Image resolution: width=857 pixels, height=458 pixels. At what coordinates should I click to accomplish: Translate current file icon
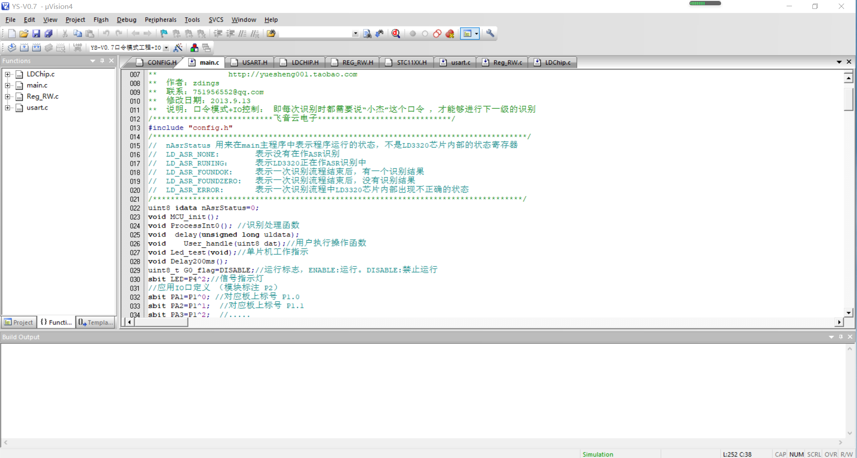[x=12, y=47]
